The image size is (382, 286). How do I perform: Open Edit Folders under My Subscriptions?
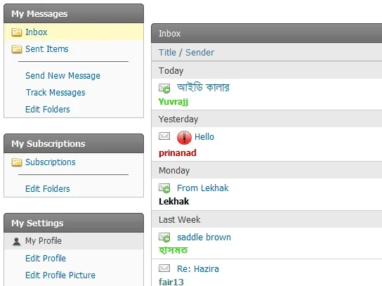pos(48,189)
